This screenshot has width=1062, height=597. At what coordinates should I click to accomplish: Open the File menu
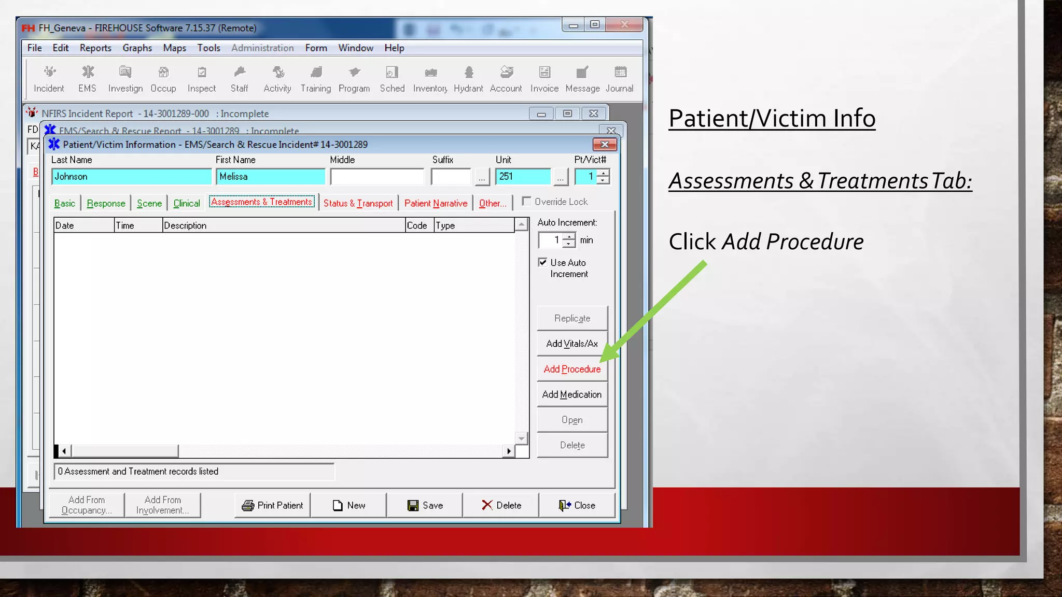tap(35, 48)
